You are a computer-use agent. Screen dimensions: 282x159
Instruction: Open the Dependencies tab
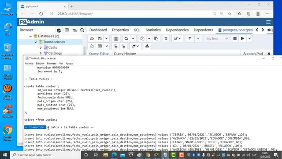point(177,30)
